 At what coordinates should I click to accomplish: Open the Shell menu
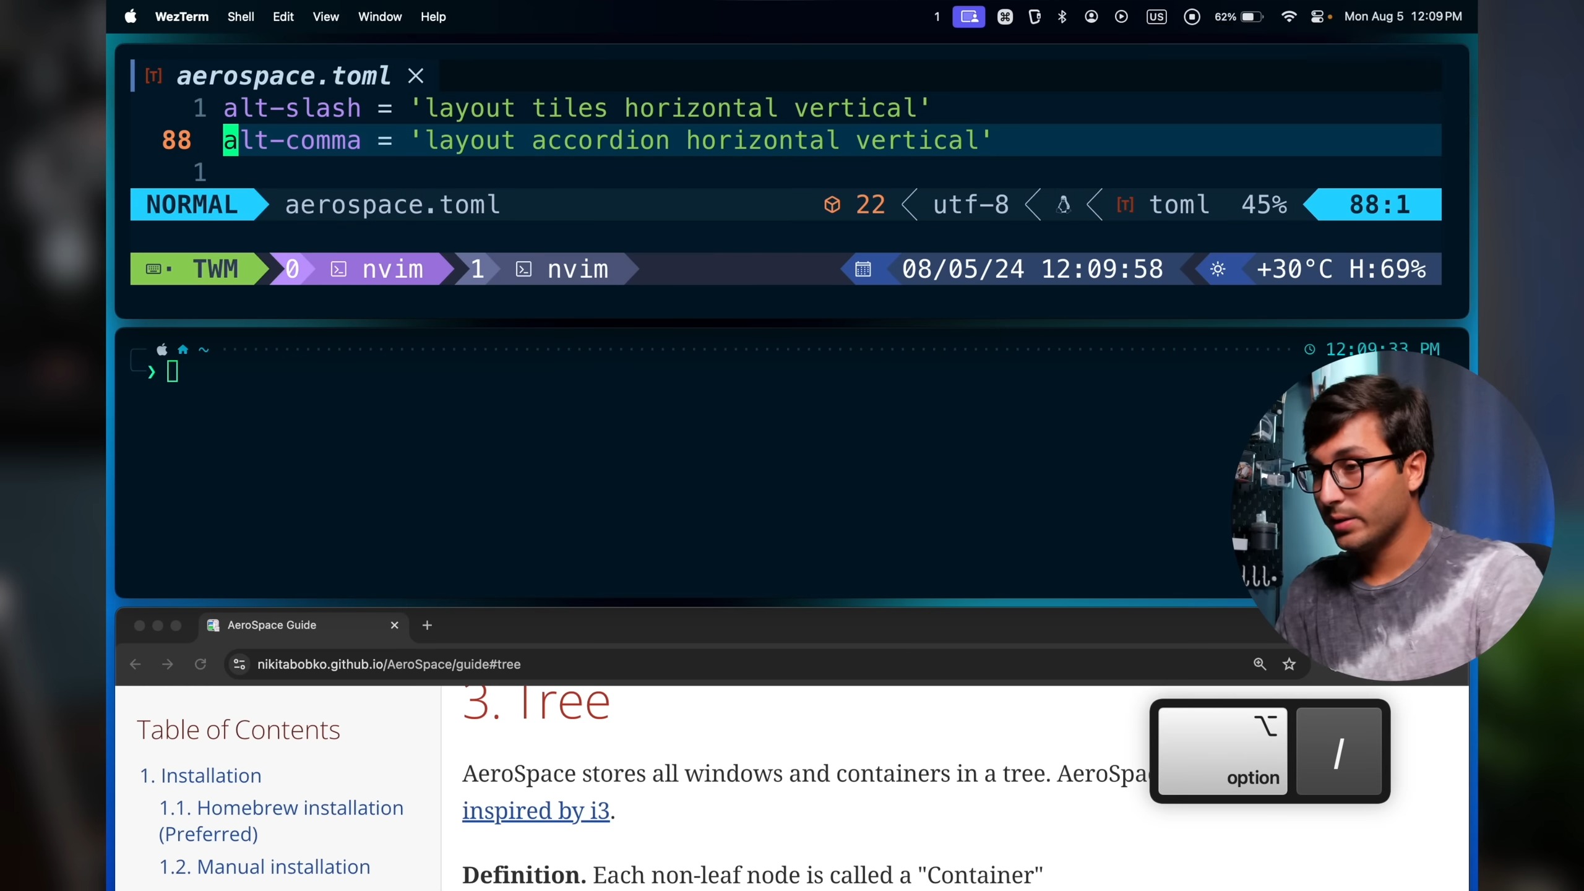[240, 17]
